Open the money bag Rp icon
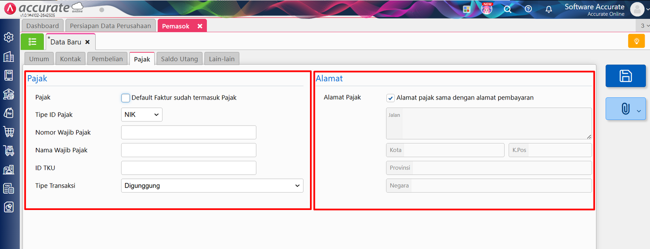This screenshot has height=249, width=650. pyautogui.click(x=9, y=113)
